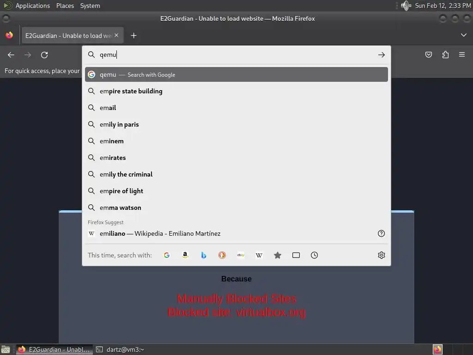
Task: Search this time with eBay
Action: pos(241,255)
